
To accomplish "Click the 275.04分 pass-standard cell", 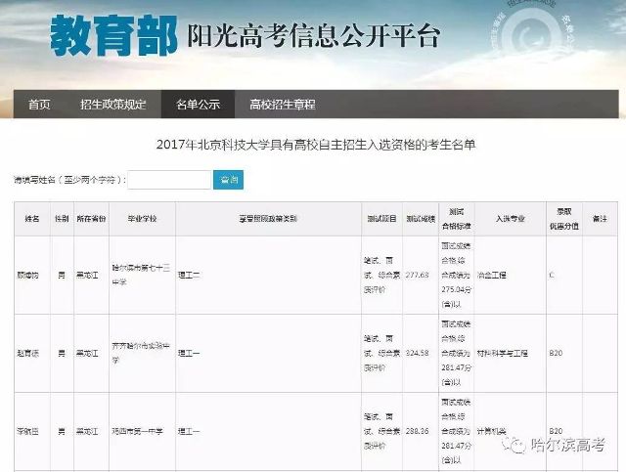I will (x=457, y=275).
